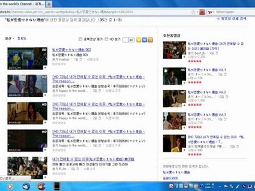Open the last recommended HD 720p thumbnail
Viewport: 255px width, 191px height.
[174, 143]
